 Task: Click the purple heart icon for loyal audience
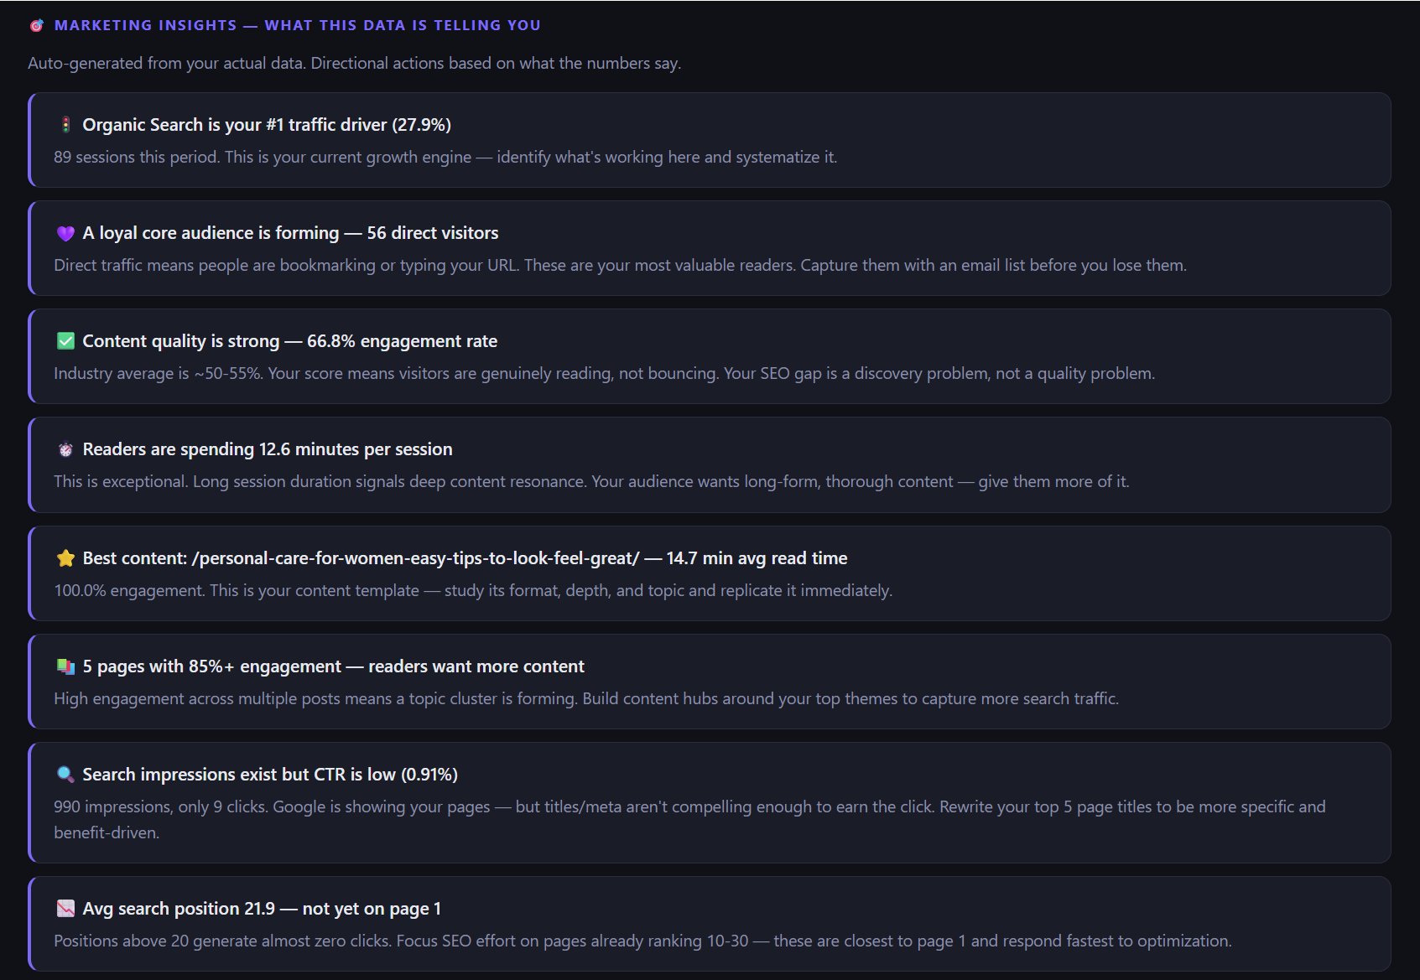click(x=65, y=233)
